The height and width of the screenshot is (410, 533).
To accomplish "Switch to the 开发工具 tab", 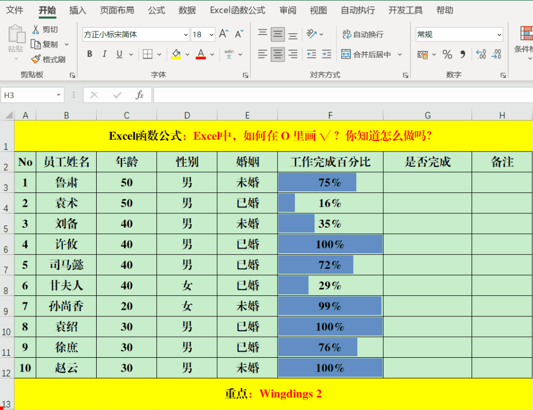I will pos(405,10).
